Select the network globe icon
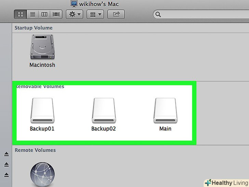The image size is (249, 187). (x=42, y=174)
